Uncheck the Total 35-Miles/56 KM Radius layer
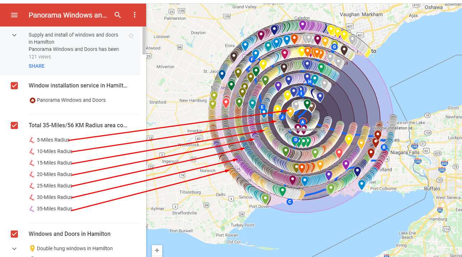The image size is (462, 257). pyautogui.click(x=14, y=125)
